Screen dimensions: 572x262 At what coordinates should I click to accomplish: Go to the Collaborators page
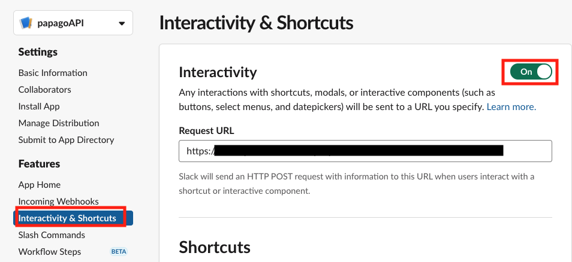click(44, 90)
